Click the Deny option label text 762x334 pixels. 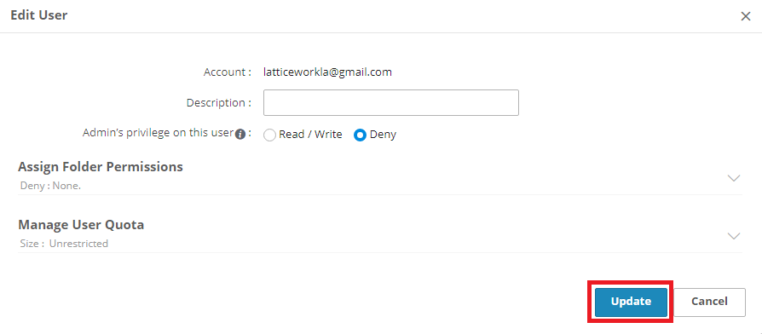coord(383,135)
